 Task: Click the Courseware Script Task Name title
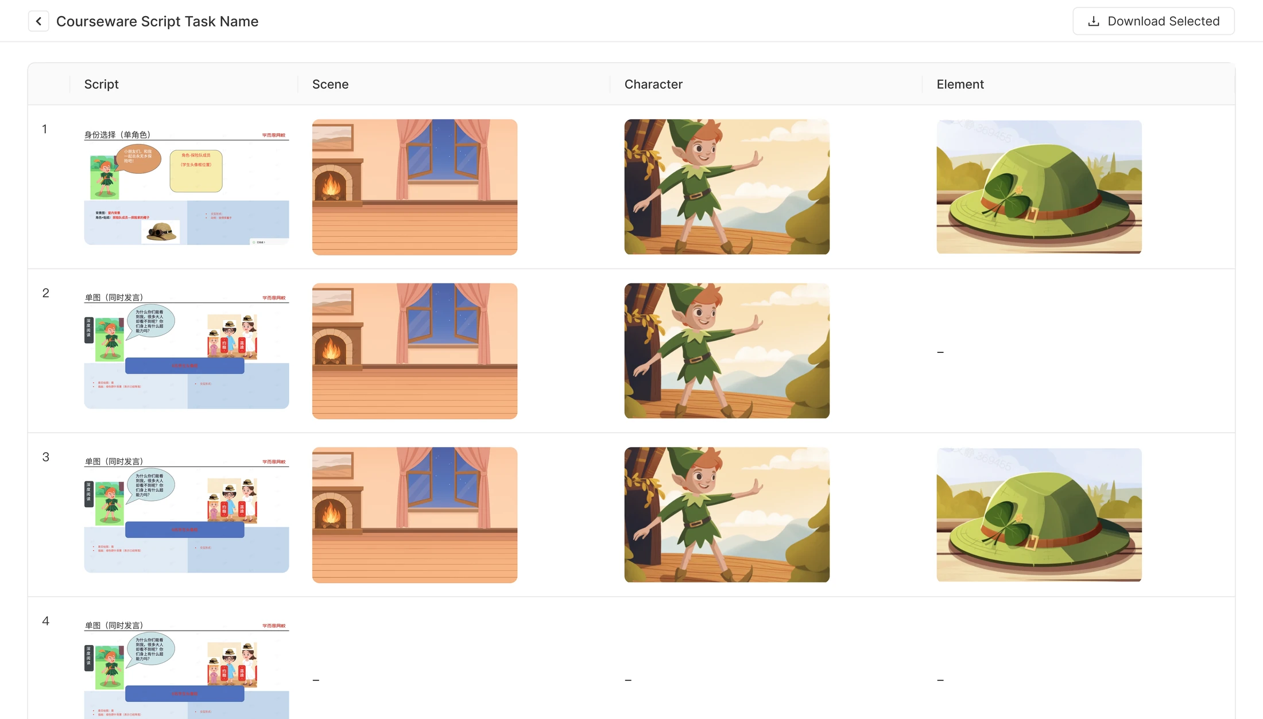click(x=157, y=21)
